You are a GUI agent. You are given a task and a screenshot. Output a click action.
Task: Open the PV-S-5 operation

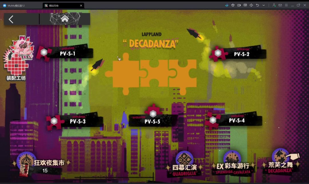pyautogui.click(x=153, y=117)
